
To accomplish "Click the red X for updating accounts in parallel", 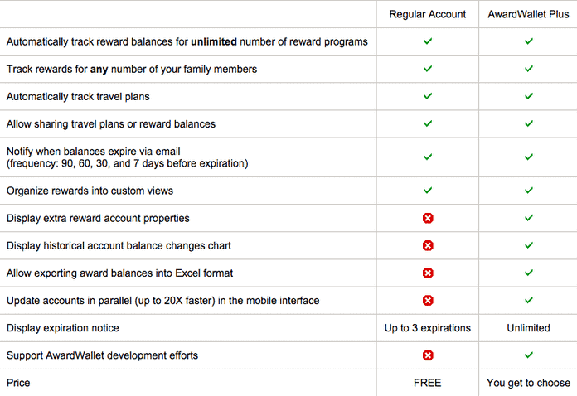I will (428, 300).
